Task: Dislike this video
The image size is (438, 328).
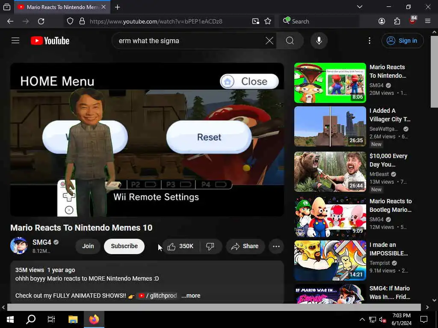Action: (210, 246)
